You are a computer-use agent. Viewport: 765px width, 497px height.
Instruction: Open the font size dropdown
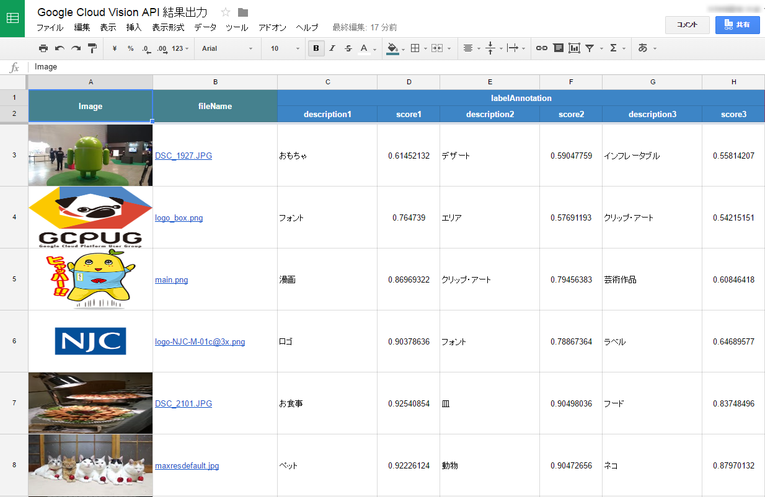click(282, 48)
